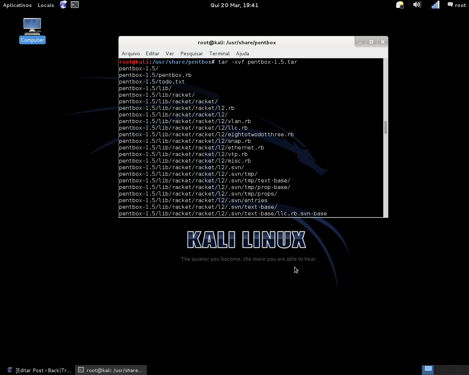Click the line ending llc.rb.svn-base
The width and height of the screenshot is (469, 375).
tap(223, 214)
